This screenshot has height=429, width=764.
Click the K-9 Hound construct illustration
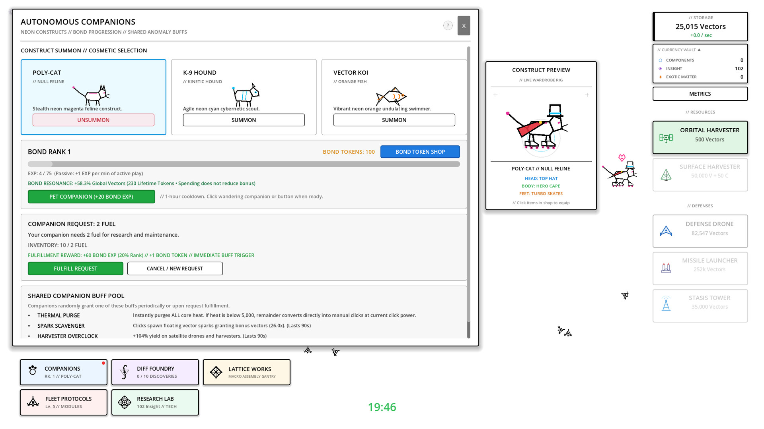(x=246, y=95)
